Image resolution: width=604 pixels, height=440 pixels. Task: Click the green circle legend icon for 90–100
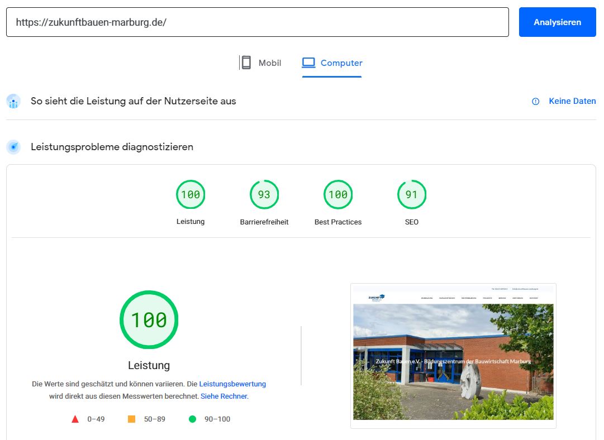(192, 419)
